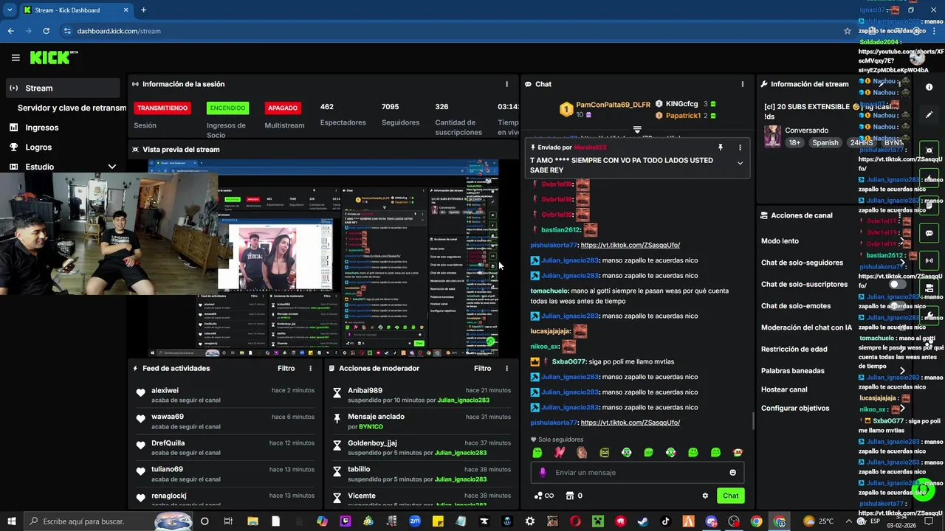
Task: Click the pencil edit icon in right strip
Action: pyautogui.click(x=929, y=114)
